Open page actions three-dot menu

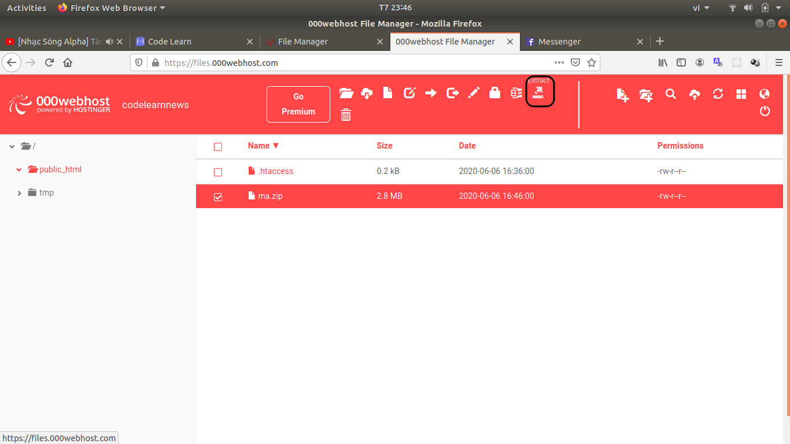pos(559,62)
